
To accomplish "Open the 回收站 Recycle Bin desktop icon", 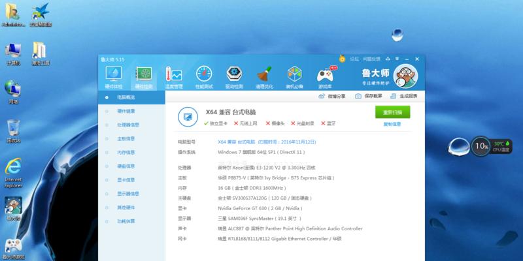I will pos(13,132).
